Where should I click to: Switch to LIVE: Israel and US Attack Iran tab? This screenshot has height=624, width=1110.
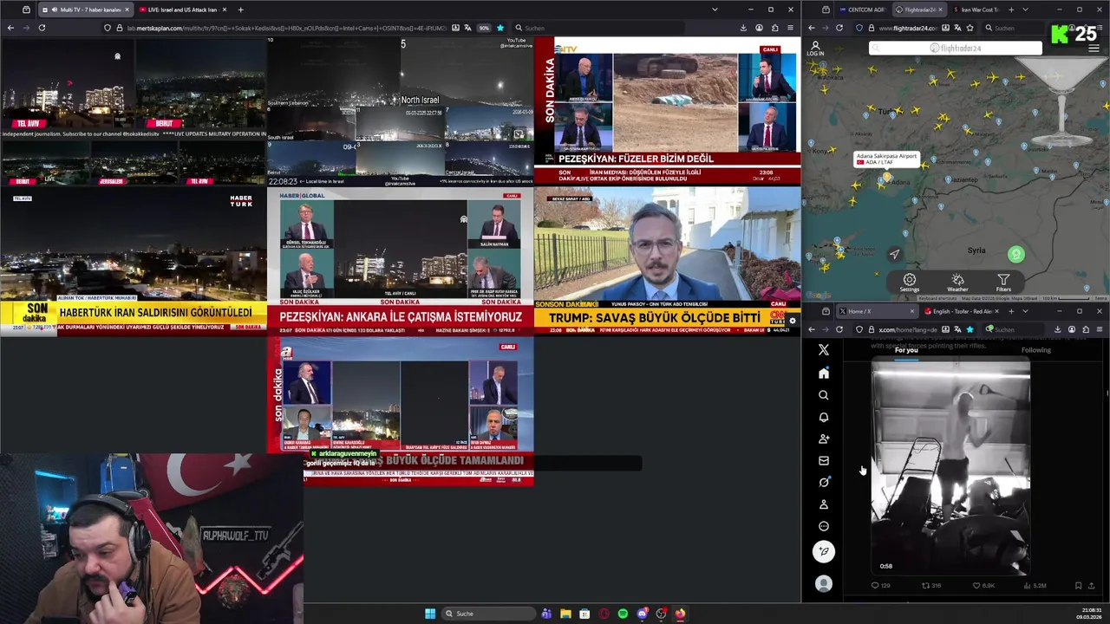click(x=180, y=10)
